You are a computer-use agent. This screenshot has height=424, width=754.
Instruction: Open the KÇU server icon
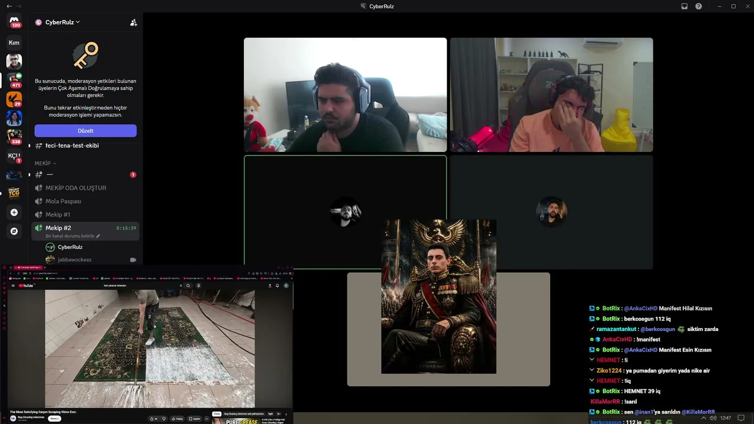click(14, 155)
